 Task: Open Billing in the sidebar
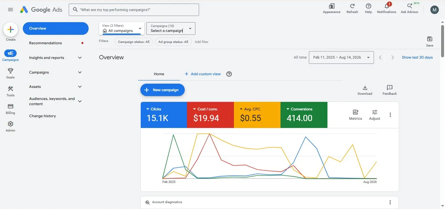click(10, 109)
